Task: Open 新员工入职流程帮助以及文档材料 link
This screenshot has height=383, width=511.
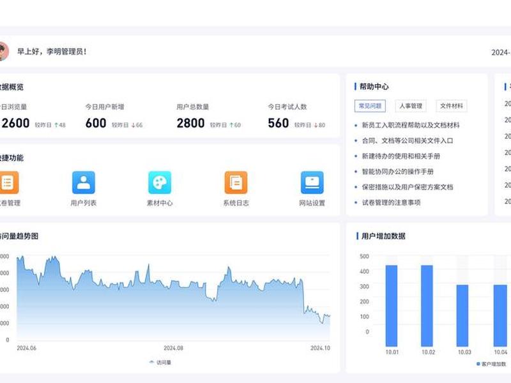Action: pyautogui.click(x=411, y=125)
